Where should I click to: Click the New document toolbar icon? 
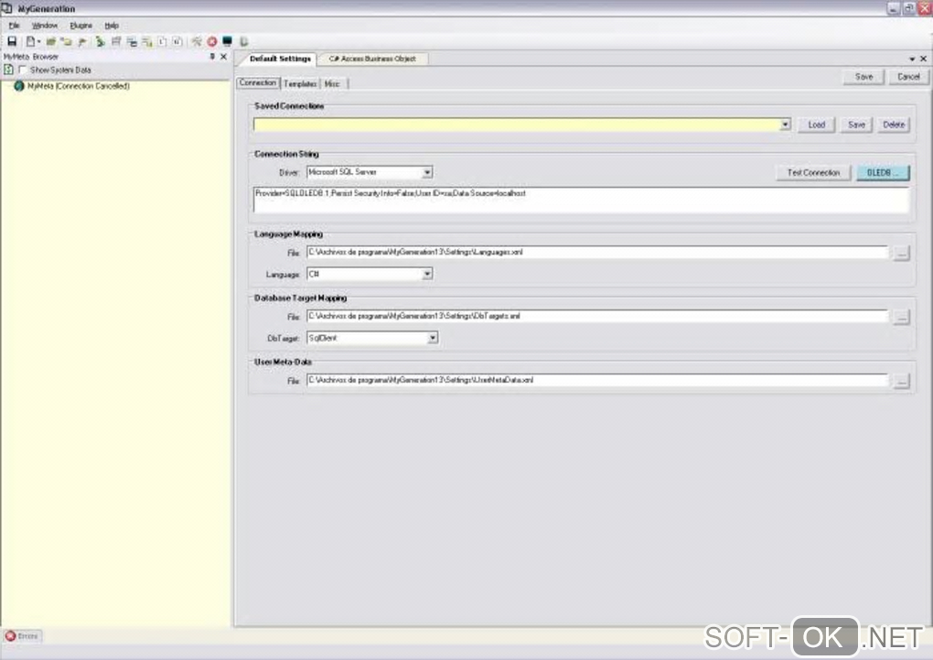click(30, 42)
